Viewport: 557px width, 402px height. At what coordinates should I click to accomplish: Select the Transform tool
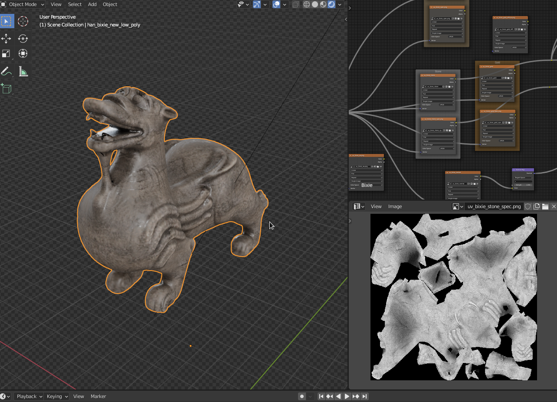coord(23,54)
